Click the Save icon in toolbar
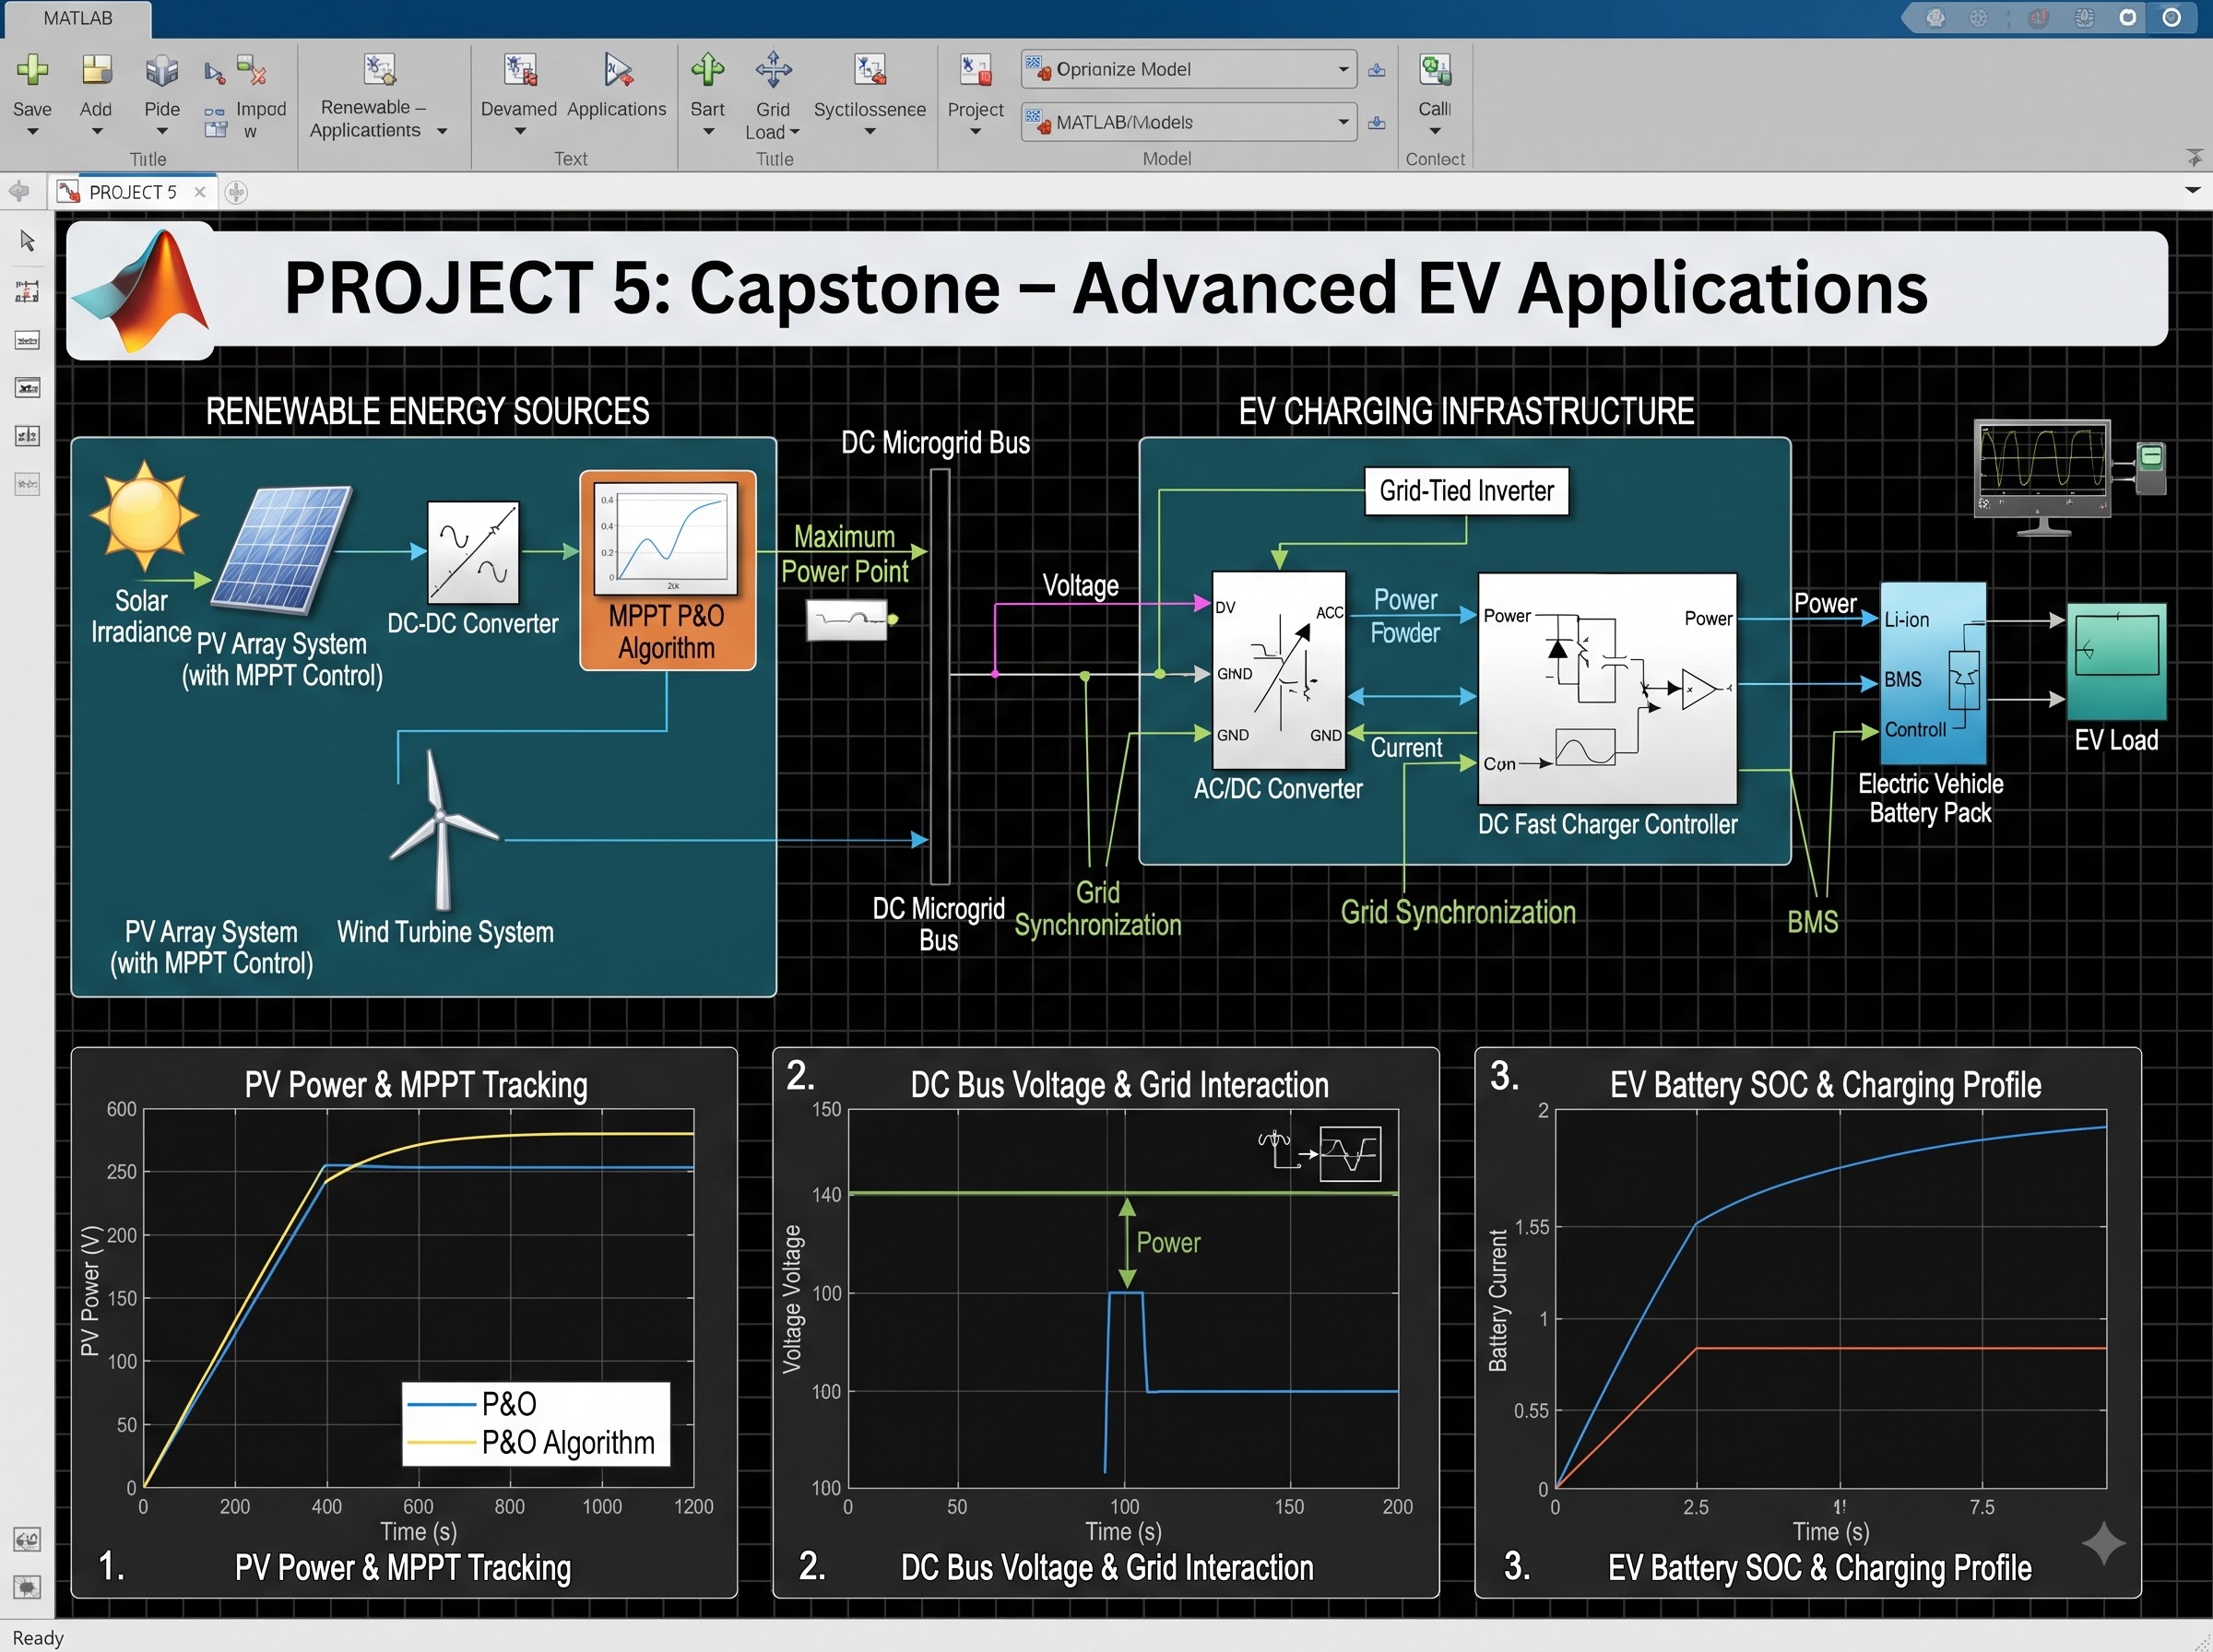Screen dimensions: 2213x1652 [x=32, y=70]
